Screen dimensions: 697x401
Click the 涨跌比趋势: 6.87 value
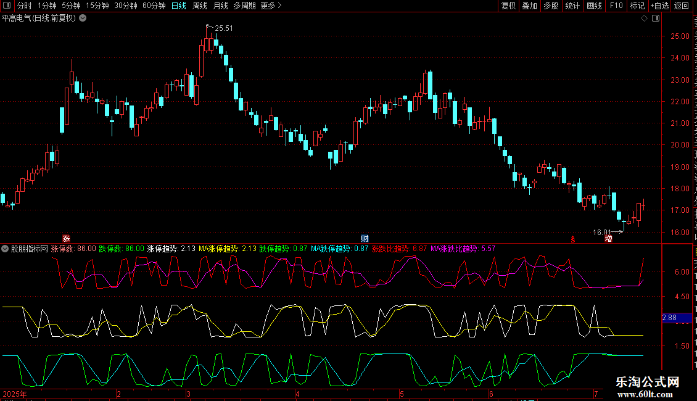(399, 249)
